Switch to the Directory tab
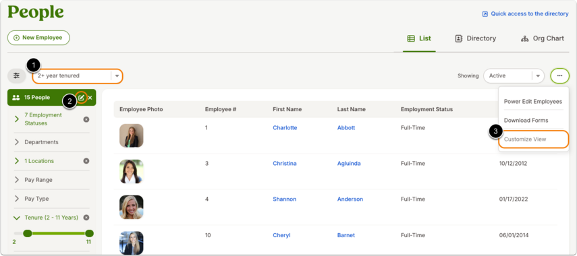Viewport: 577px width, 256px height. coord(476,38)
